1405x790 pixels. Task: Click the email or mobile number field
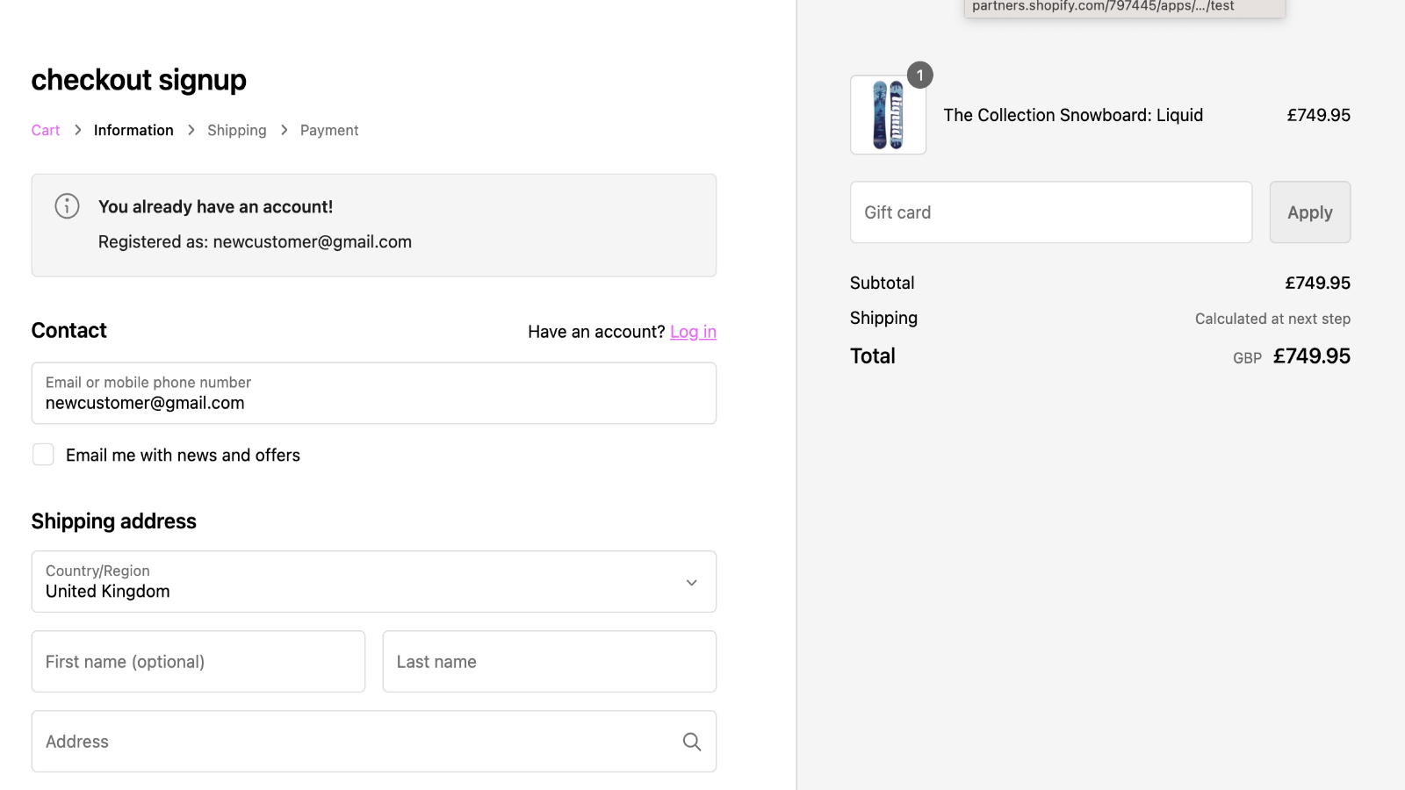click(x=373, y=393)
